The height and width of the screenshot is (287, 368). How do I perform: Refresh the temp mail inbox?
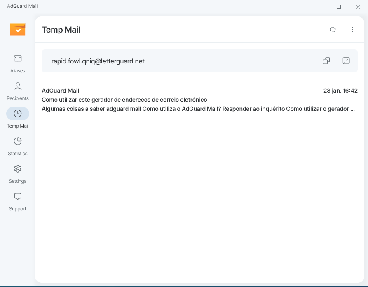(x=333, y=30)
